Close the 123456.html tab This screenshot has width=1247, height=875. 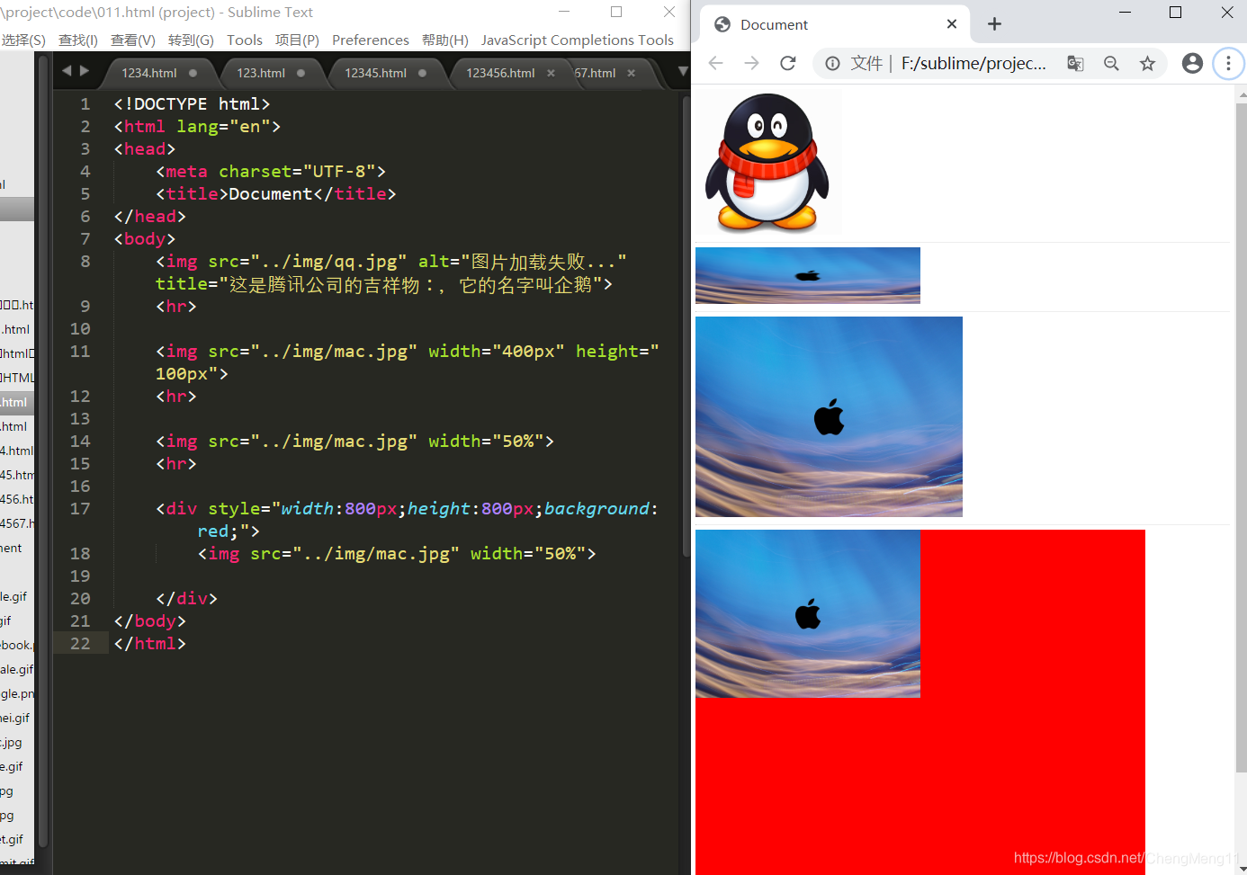tap(551, 73)
